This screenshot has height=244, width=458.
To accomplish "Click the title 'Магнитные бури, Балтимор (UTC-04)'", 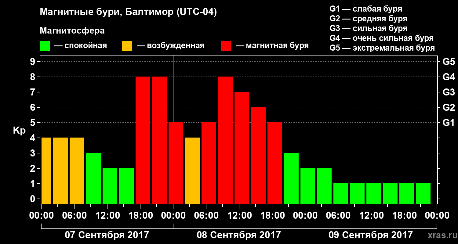I will point(128,12).
